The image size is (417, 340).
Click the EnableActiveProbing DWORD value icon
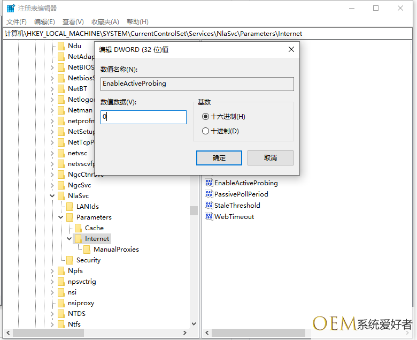(209, 183)
